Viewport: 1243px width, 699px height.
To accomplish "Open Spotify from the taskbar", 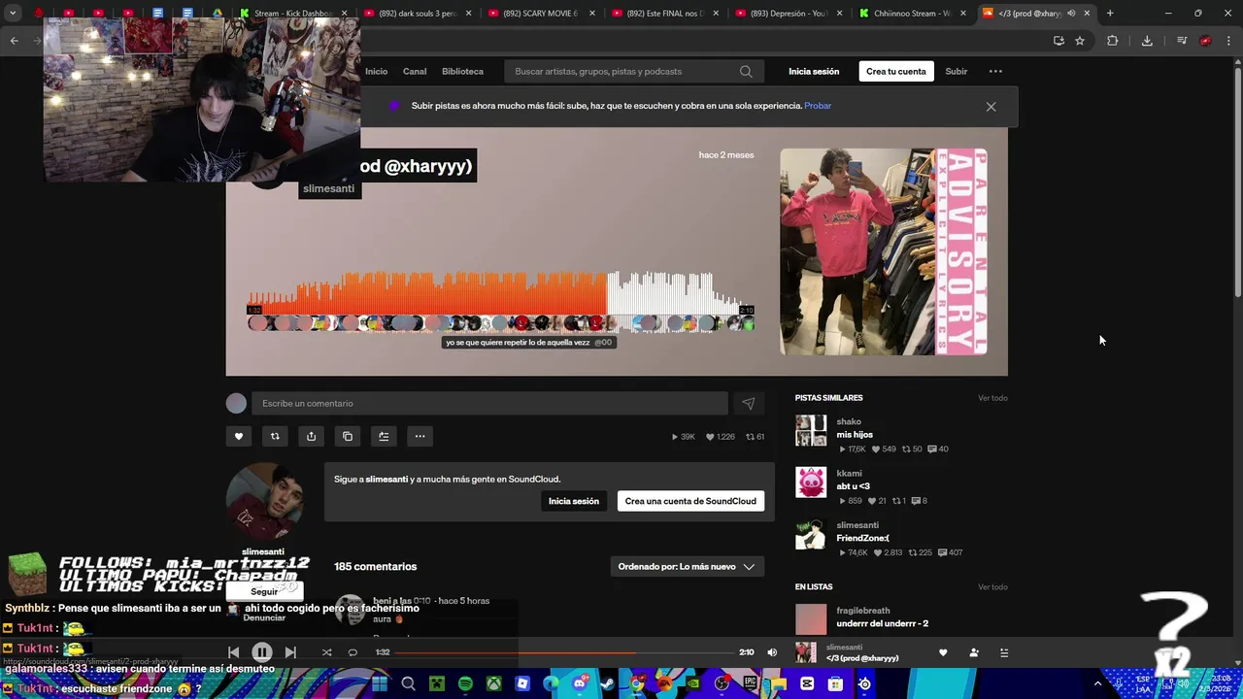I will (465, 683).
